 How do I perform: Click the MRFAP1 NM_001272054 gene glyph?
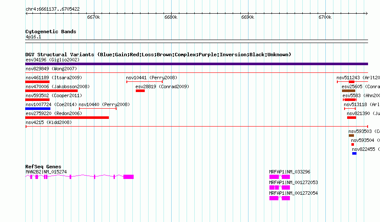click(280, 198)
